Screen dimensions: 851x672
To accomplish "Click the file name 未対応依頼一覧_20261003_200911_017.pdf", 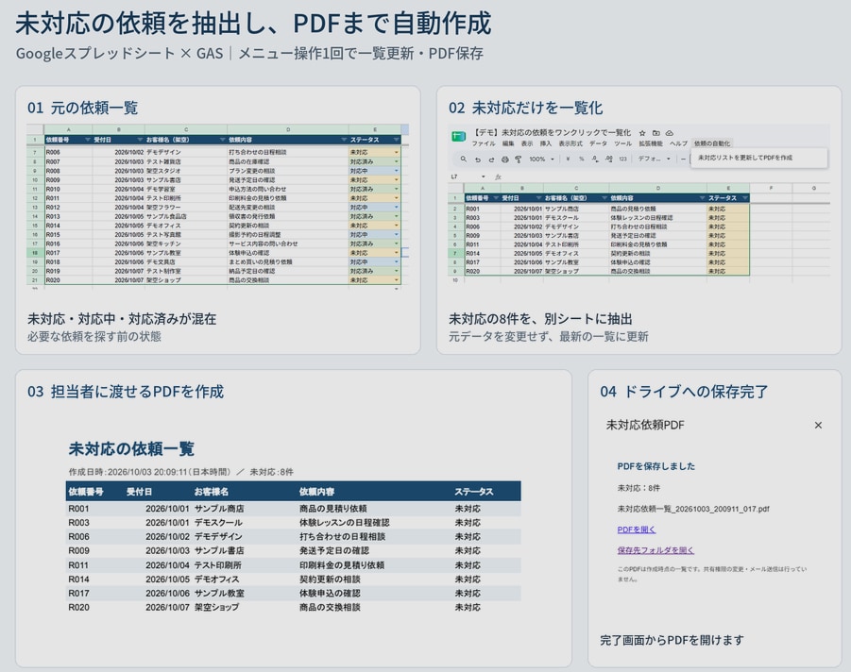I will (x=693, y=510).
